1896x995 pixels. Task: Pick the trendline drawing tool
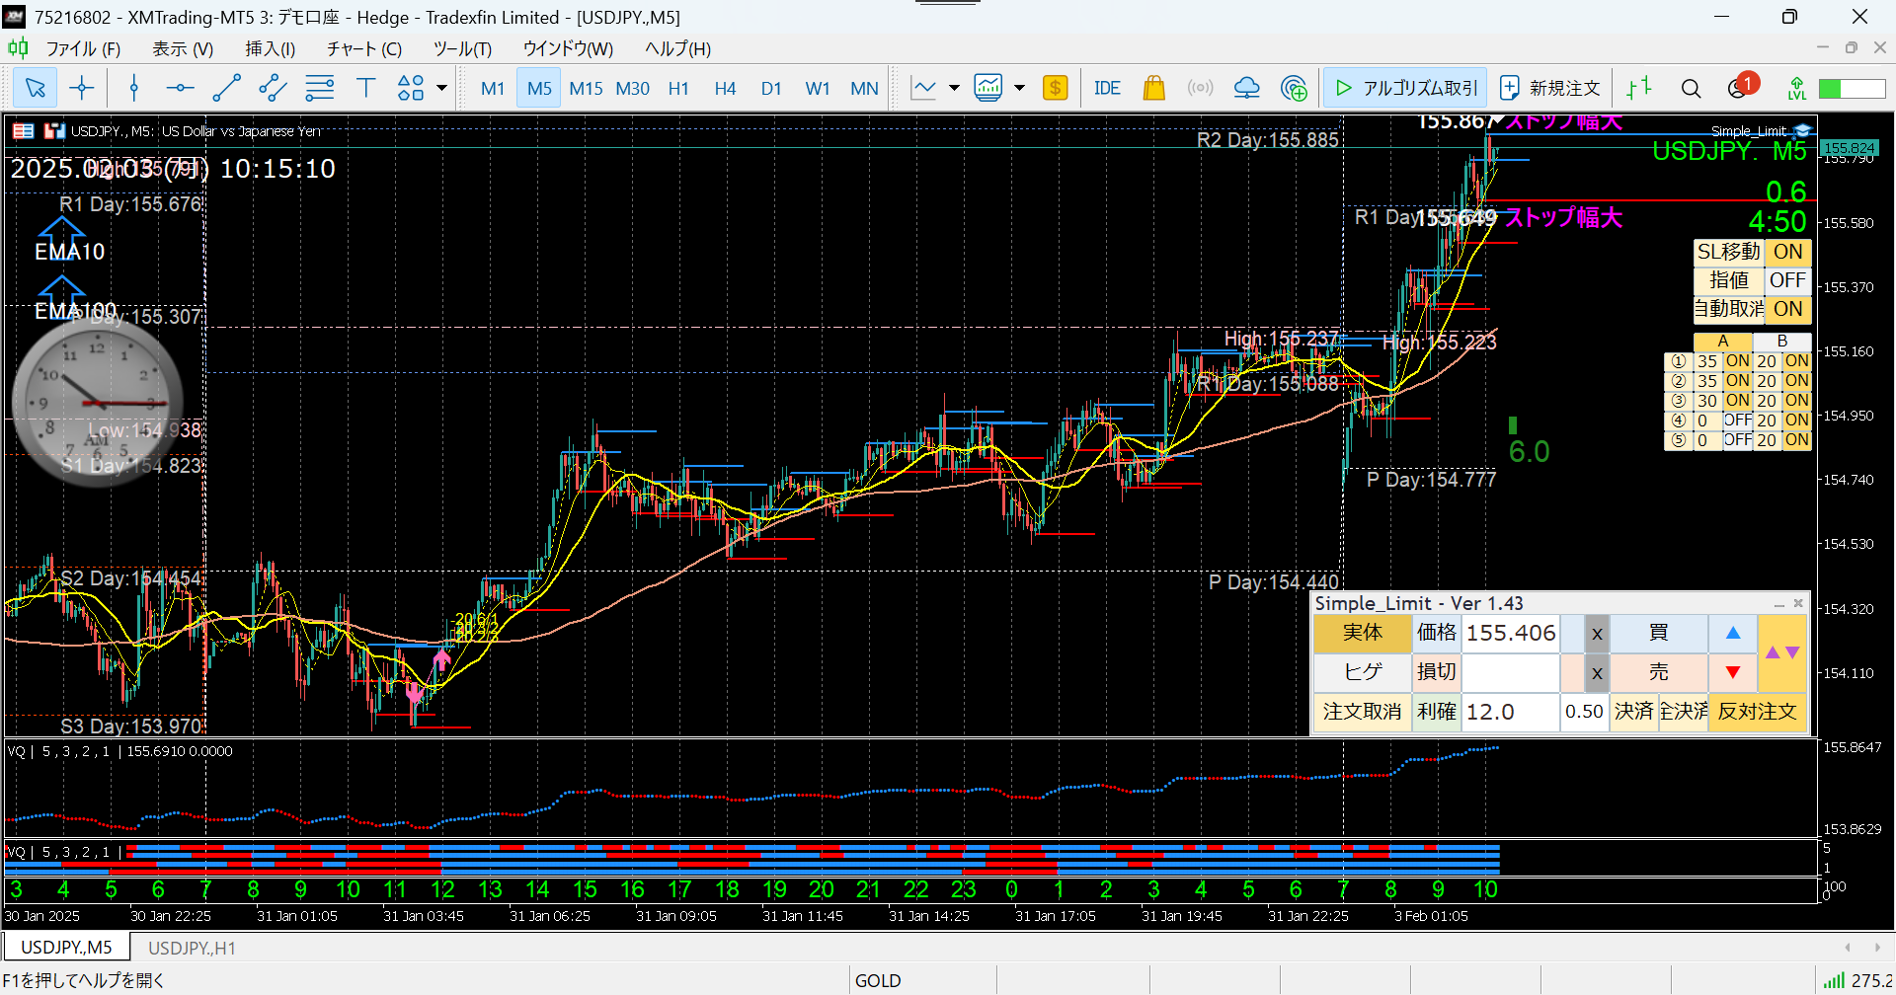tap(226, 89)
